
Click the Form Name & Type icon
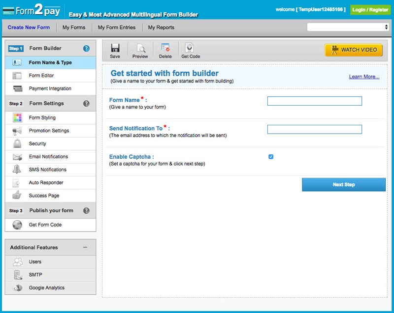17,62
